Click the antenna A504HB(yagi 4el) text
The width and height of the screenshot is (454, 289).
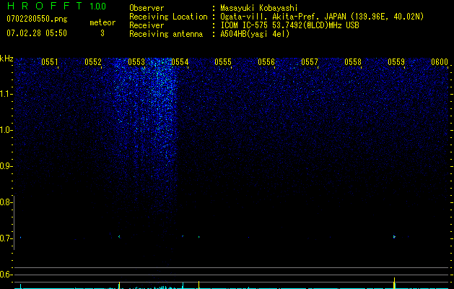pyautogui.click(x=255, y=34)
